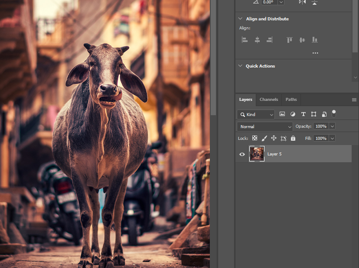This screenshot has height=268, width=359.
Task: Filter layers by type layers
Action: point(303,114)
